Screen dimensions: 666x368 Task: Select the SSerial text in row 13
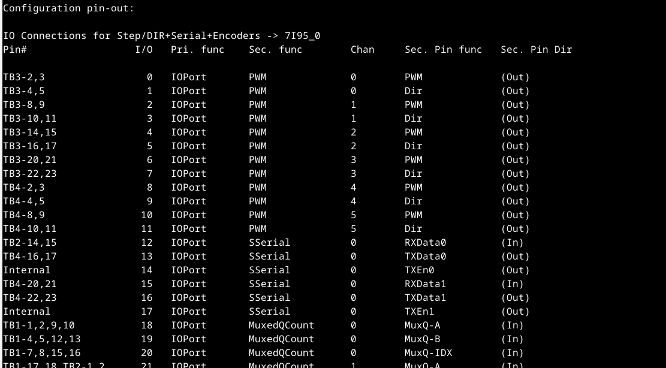(x=269, y=256)
